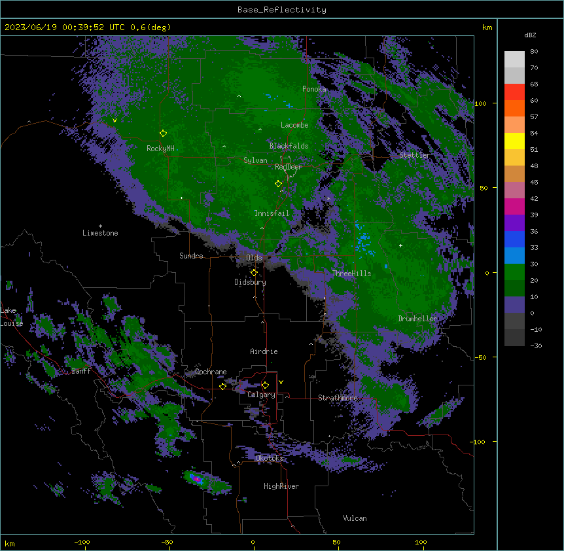The image size is (564, 551).
Task: Click the Sylvan label
Action: tap(255, 160)
